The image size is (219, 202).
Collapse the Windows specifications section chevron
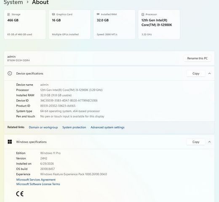[209, 142]
